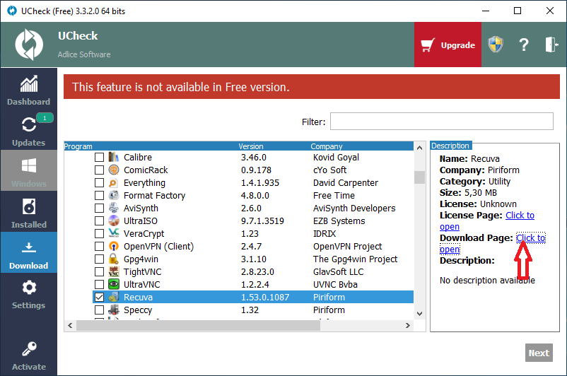Check the ComicRack checkbox
Image resolution: width=567 pixels, height=376 pixels.
(x=99, y=170)
